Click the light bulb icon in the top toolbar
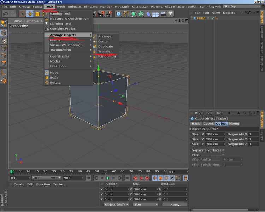Screen dimensions: 265x212 pos(171,14)
